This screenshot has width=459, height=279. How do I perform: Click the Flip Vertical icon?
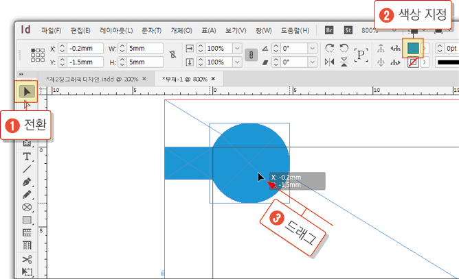click(344, 62)
